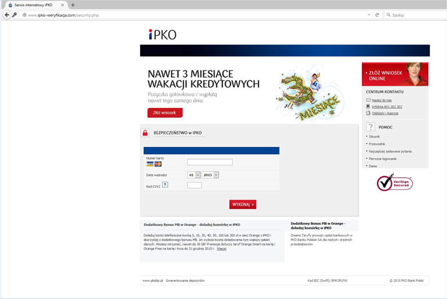Select the Serwis internetowy iPKO browser tab

coord(35,5)
